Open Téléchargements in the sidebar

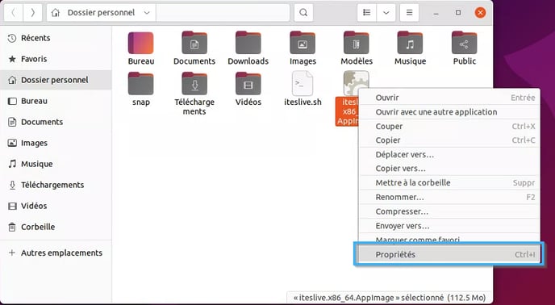(x=56, y=185)
